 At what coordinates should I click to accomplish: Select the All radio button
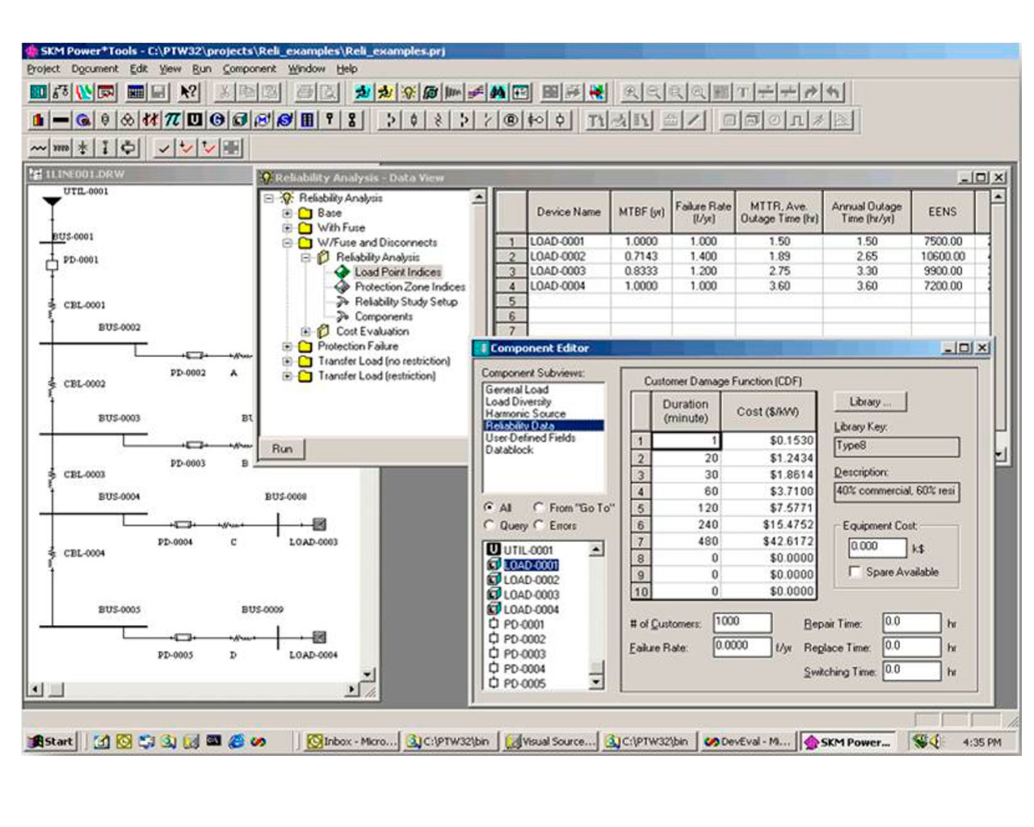pyautogui.click(x=489, y=507)
